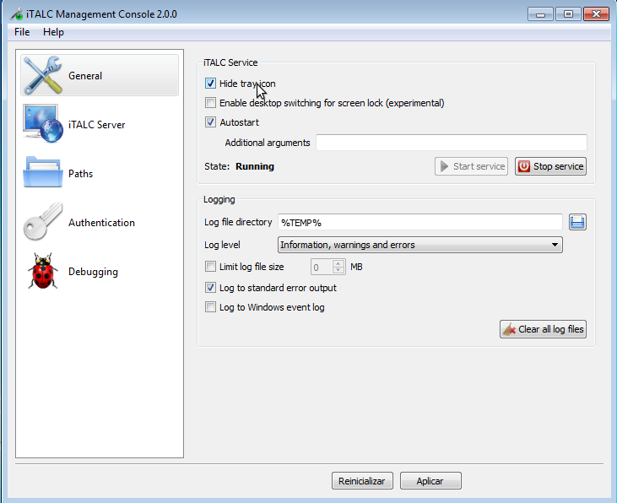Image resolution: width=617 pixels, height=503 pixels.
Task: Click the Stop service button
Action: pos(550,166)
